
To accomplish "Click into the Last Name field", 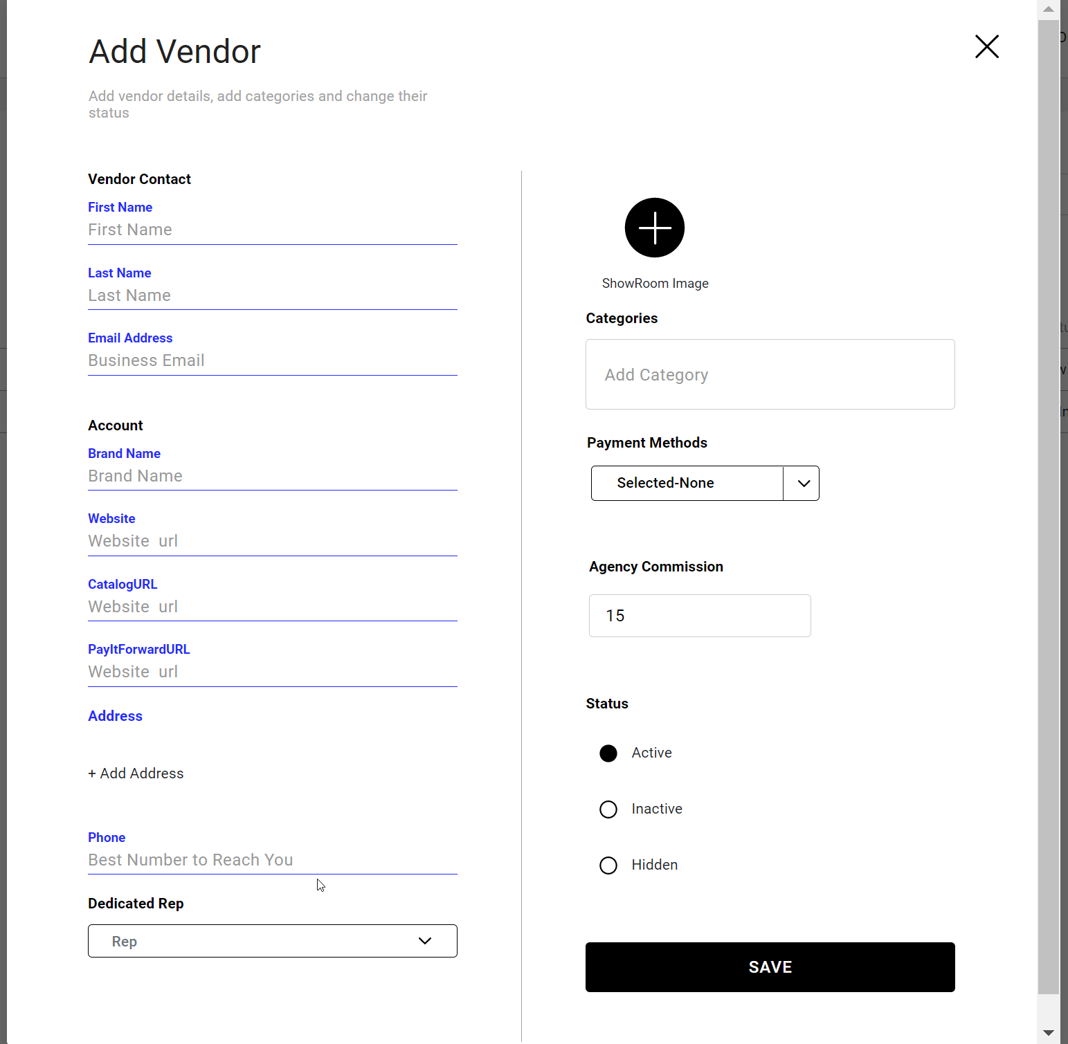I will click(272, 295).
